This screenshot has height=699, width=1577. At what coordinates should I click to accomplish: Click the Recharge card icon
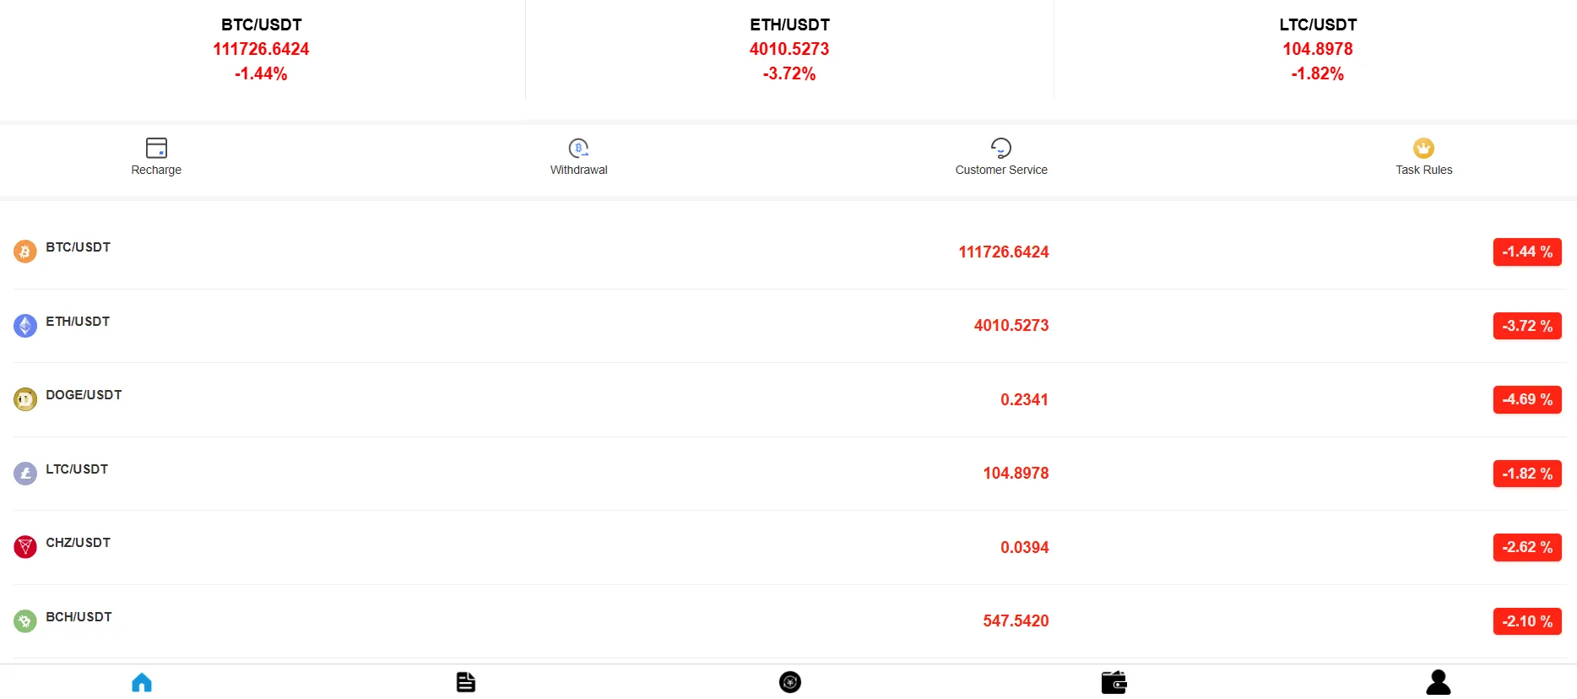point(155,147)
